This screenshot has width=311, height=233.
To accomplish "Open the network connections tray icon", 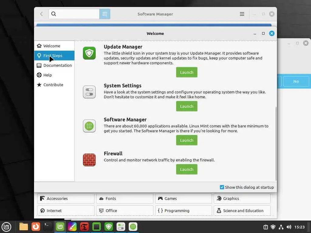I will 281,227.
